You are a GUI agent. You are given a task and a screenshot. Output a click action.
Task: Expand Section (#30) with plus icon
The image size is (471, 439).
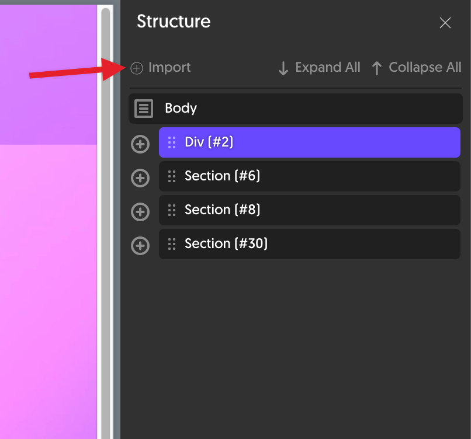pyautogui.click(x=140, y=246)
